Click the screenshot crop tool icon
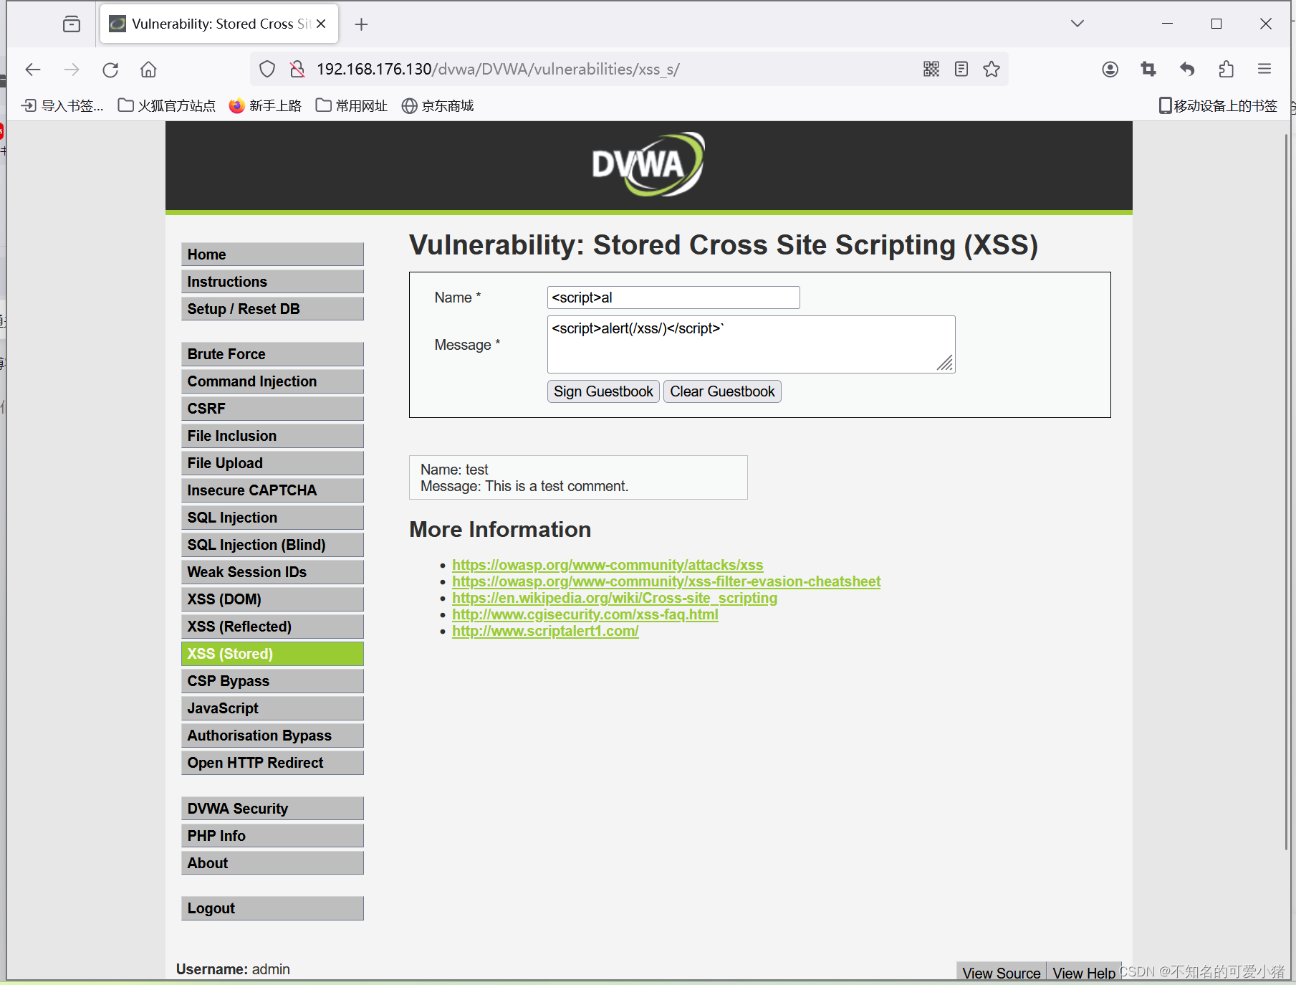This screenshot has width=1296, height=985. (x=1148, y=69)
